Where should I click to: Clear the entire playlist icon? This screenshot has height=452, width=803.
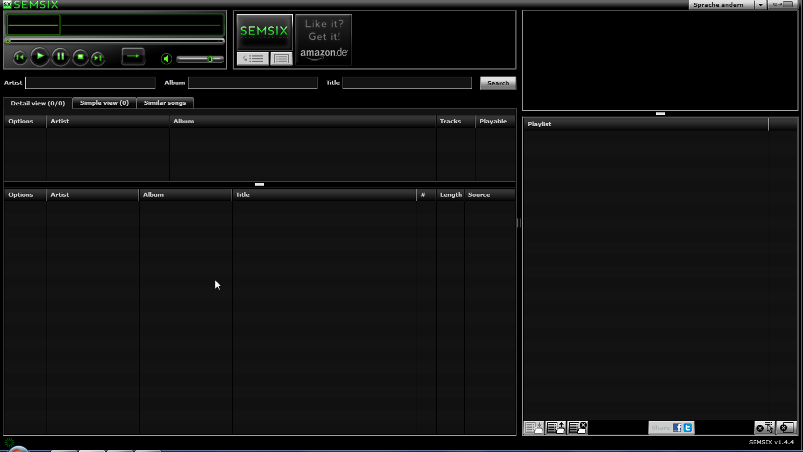[786, 427]
